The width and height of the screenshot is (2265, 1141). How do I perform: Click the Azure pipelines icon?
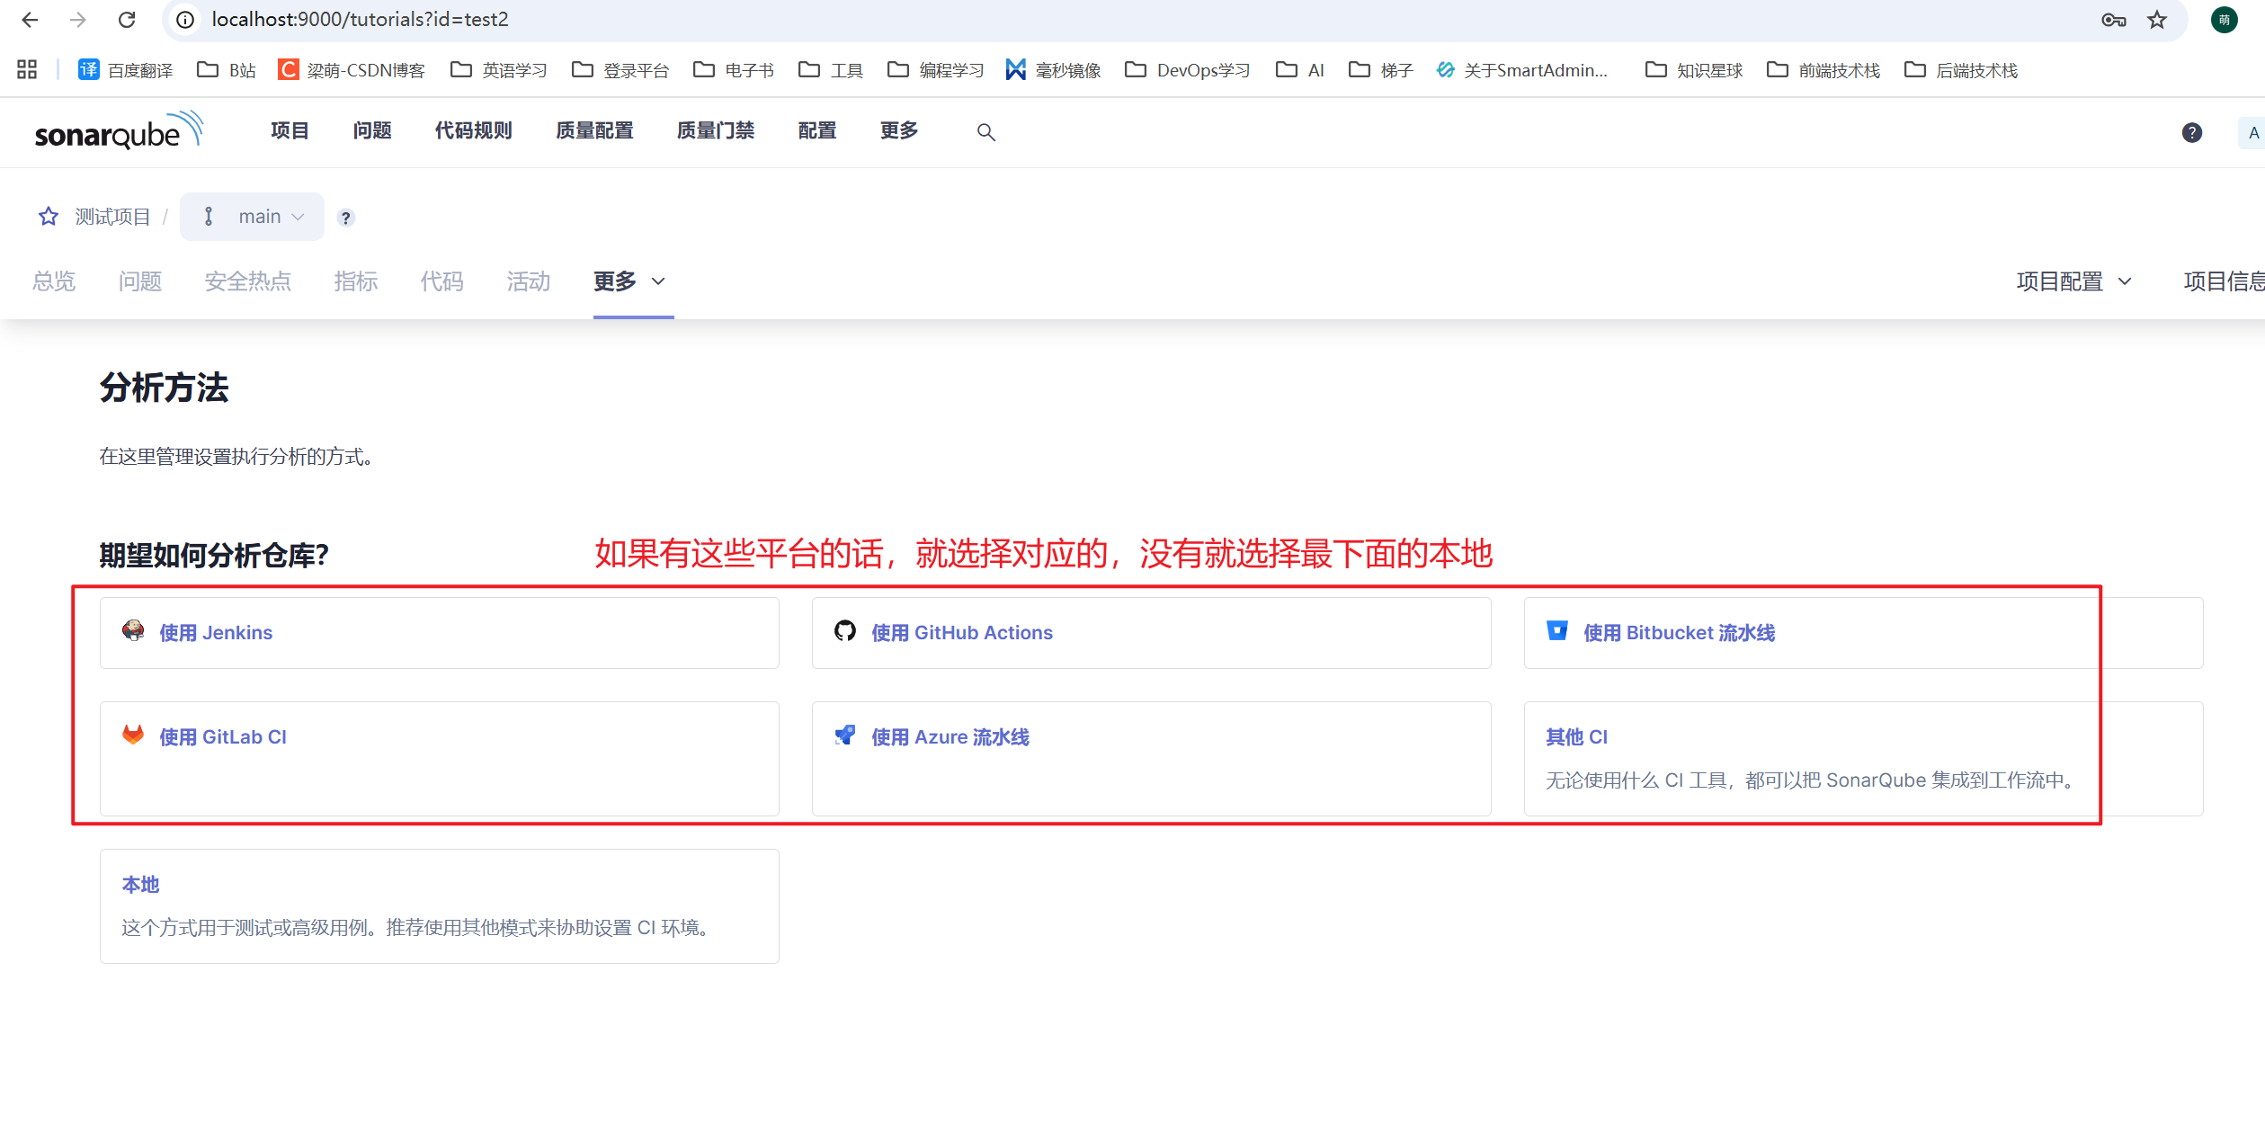click(x=845, y=735)
